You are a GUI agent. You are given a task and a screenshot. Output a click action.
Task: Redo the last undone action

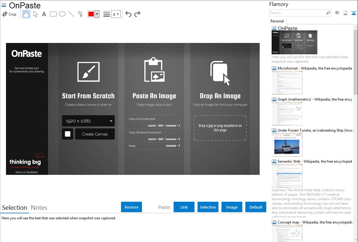click(x=137, y=14)
